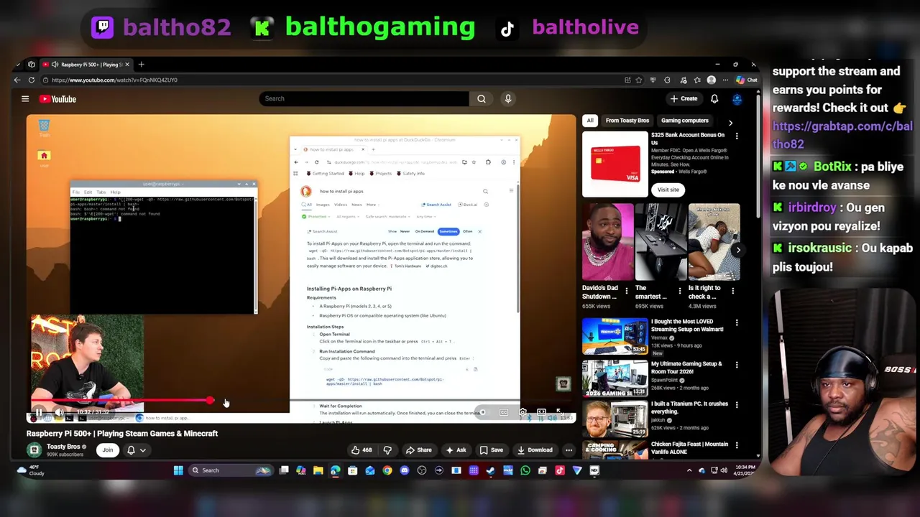Screen dimensions: 920x517
Task: Expand channel notification bell dropdown
Action: click(137, 450)
